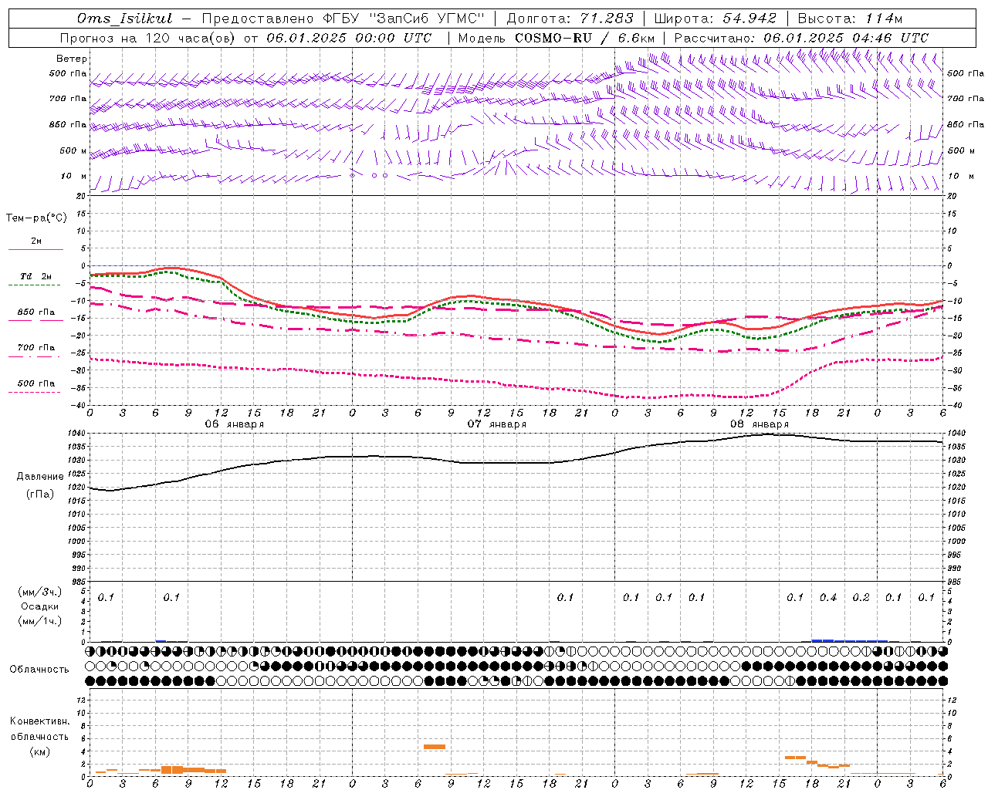The height and width of the screenshot is (790, 988).
Task: Click the Осадки panel label
Action: [x=40, y=606]
